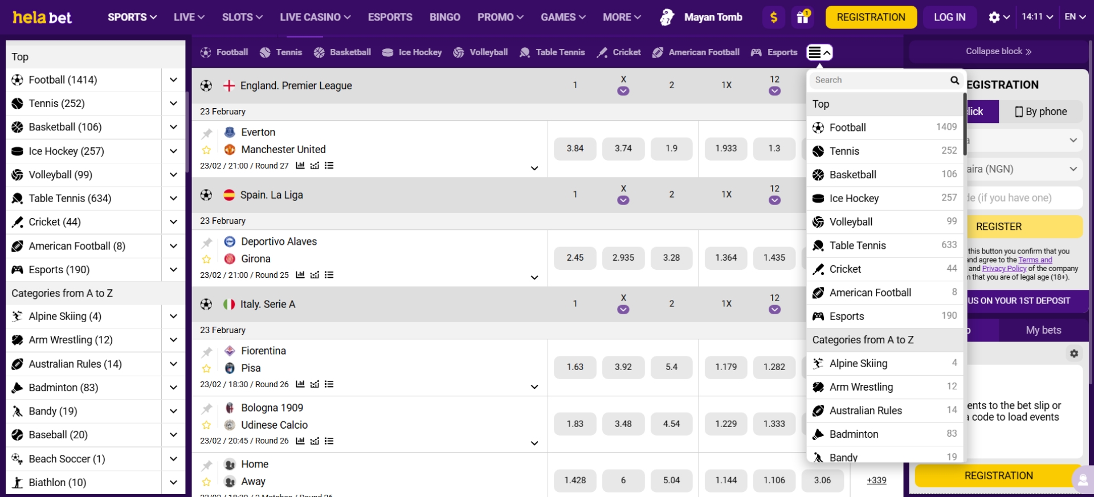Open the LIVE CASINO menu

click(315, 17)
